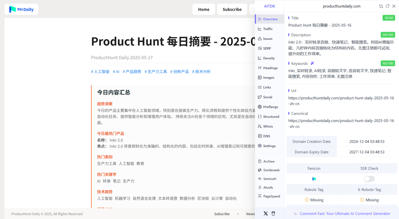Click the 技术趋势 section title

(105, 192)
